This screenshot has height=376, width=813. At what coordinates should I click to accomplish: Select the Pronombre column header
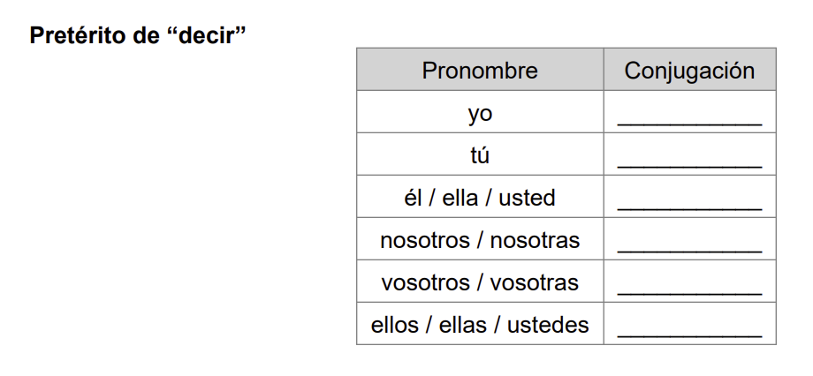point(480,71)
